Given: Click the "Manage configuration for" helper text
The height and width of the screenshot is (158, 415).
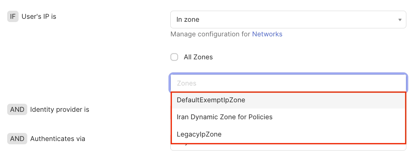Looking at the screenshot, I should tap(210, 34).
